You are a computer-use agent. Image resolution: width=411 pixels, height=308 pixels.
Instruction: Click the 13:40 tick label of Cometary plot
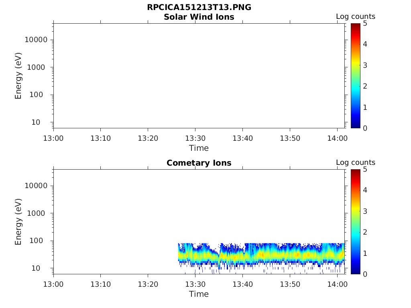(243, 284)
